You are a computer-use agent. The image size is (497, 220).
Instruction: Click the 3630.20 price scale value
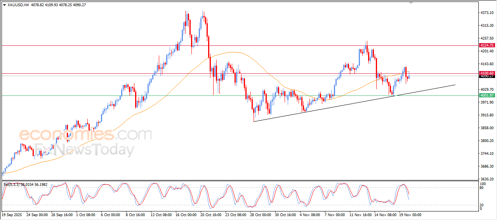point(487,179)
